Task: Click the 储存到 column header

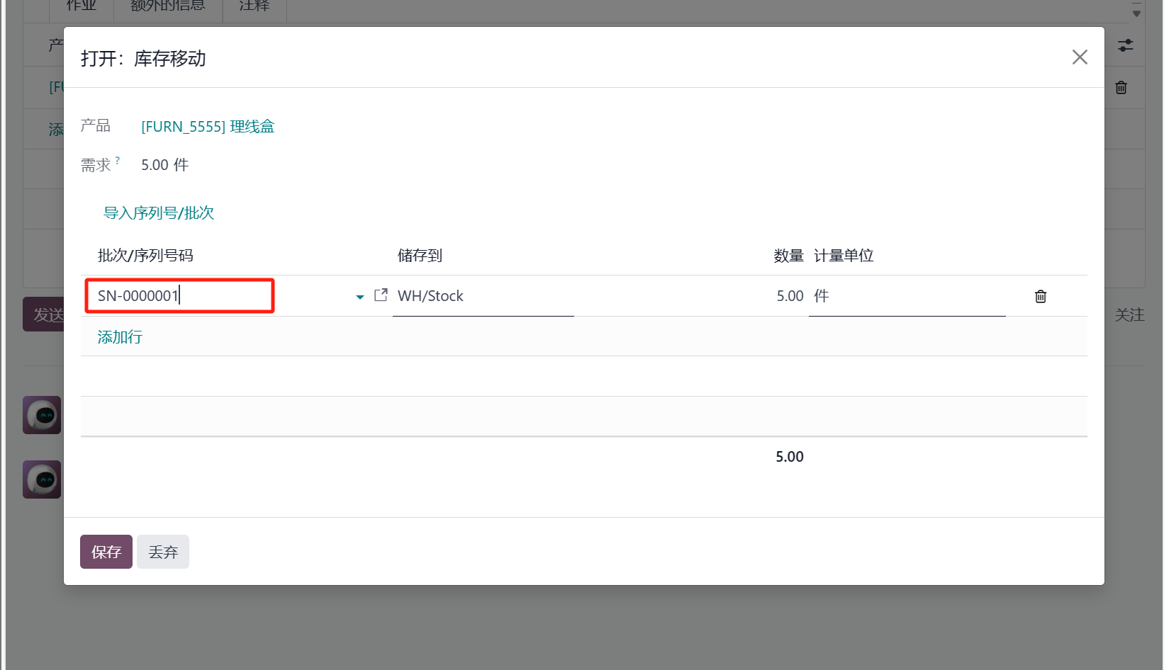Action: 420,256
